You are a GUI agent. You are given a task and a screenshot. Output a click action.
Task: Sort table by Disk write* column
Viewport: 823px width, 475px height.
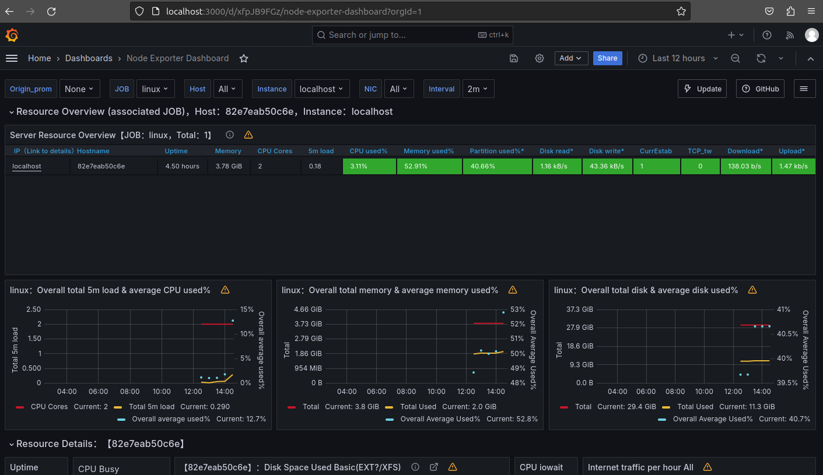point(607,151)
